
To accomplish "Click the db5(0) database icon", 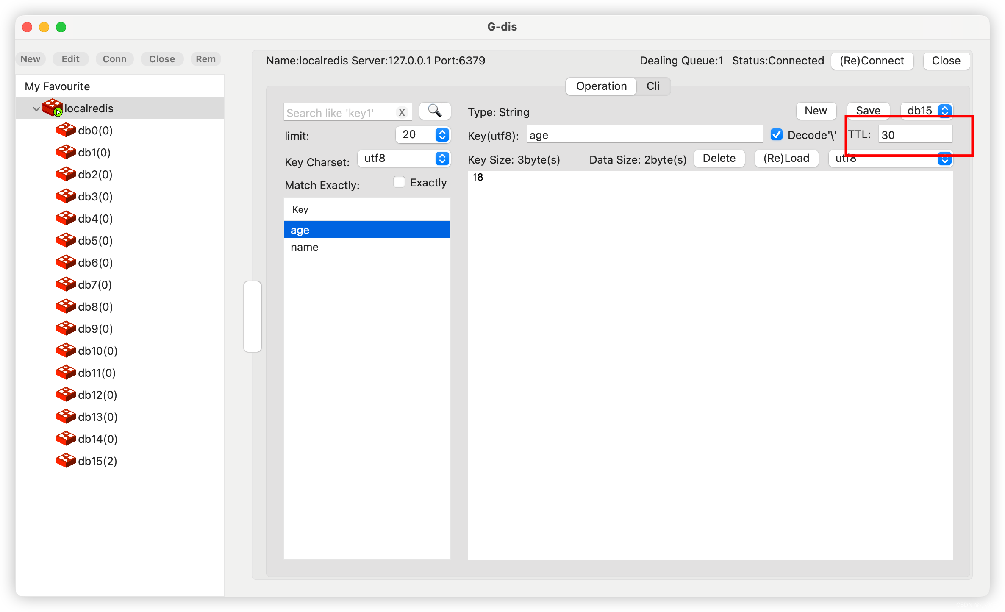I will pyautogui.click(x=66, y=240).
